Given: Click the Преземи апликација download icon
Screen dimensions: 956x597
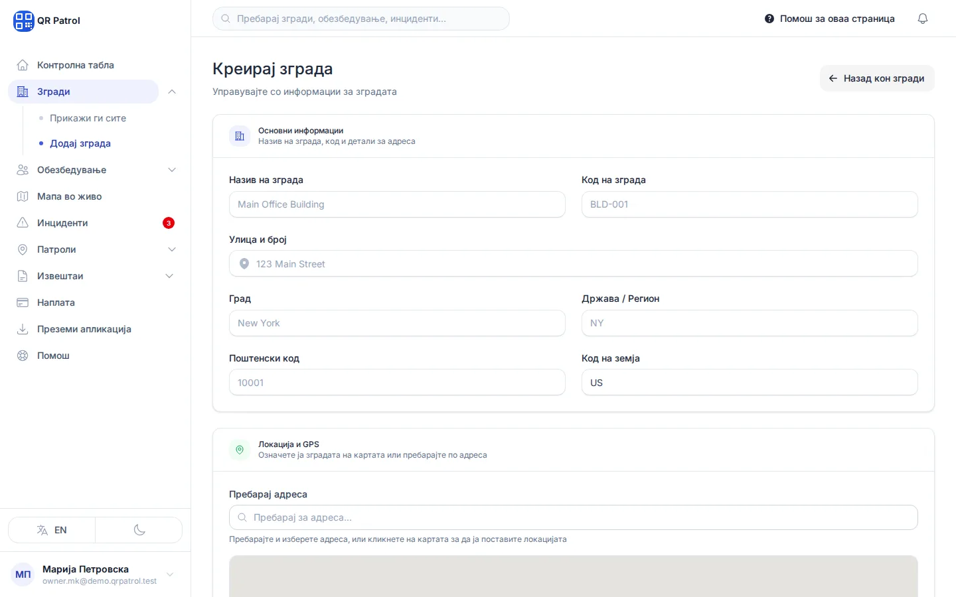Looking at the screenshot, I should pos(23,329).
